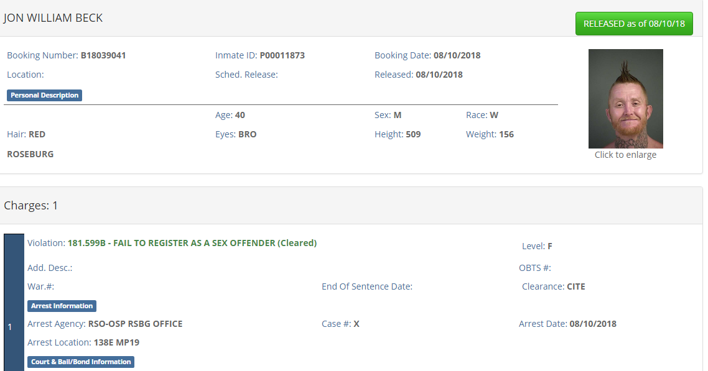Select the Arrest Location 138E MP19 text
Viewport: 708px width, 371px height.
coord(116,342)
